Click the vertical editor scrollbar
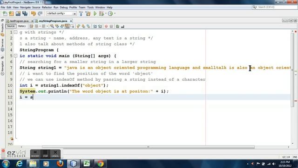The width and height of the screenshot is (298, 168). click(x=292, y=70)
